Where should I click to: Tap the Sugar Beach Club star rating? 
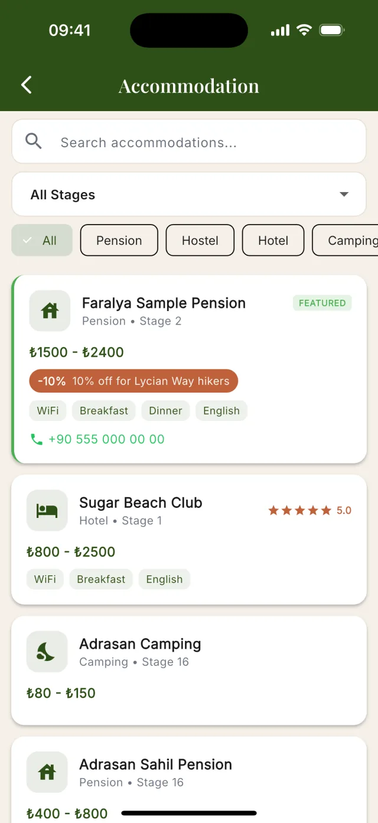[x=310, y=510]
